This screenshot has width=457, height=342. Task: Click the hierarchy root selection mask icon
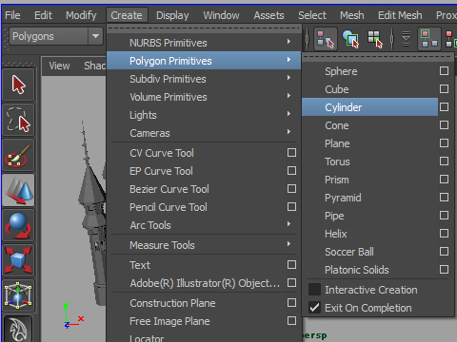pos(429,39)
